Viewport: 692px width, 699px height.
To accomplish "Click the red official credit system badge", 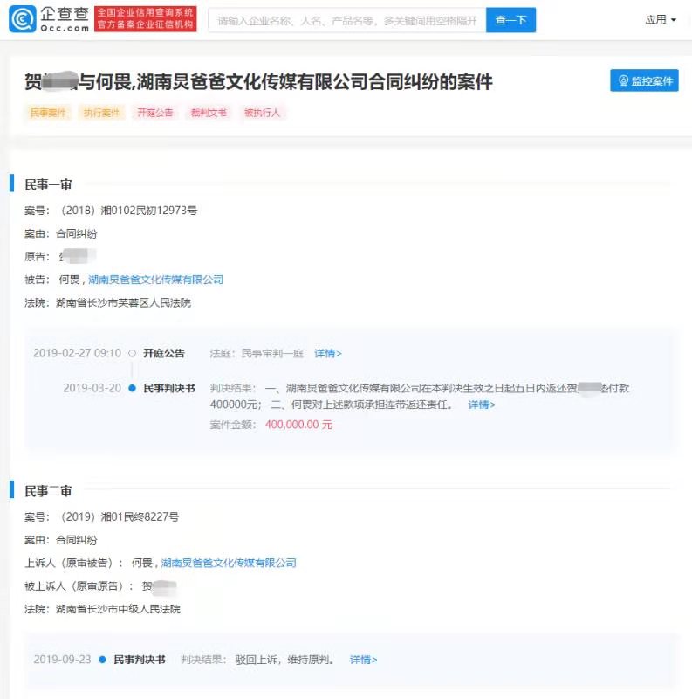I will point(145,19).
